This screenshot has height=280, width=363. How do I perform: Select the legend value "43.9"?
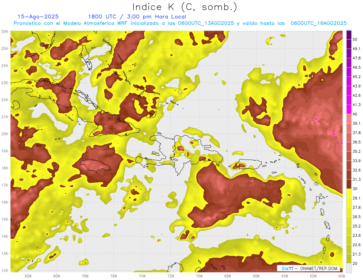pyautogui.click(x=357, y=86)
